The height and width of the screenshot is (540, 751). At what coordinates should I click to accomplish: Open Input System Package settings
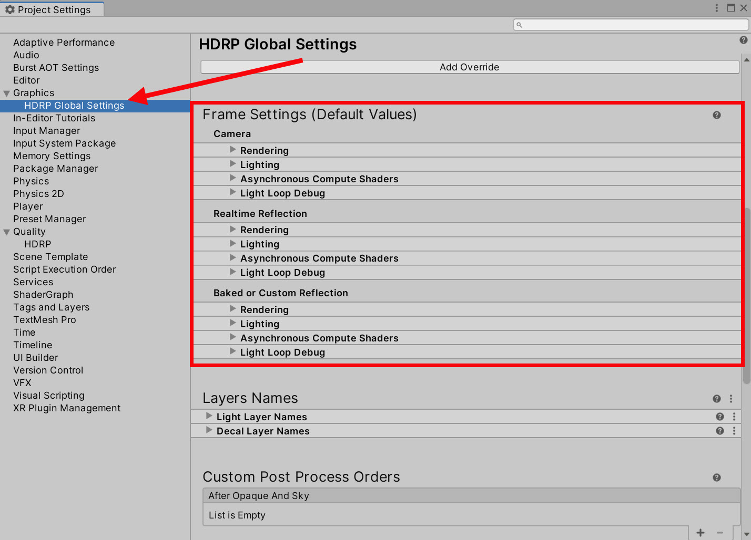(x=64, y=143)
